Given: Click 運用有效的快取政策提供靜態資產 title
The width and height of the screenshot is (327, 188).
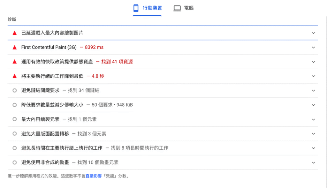Looking at the screenshot, I should coord(57,62).
